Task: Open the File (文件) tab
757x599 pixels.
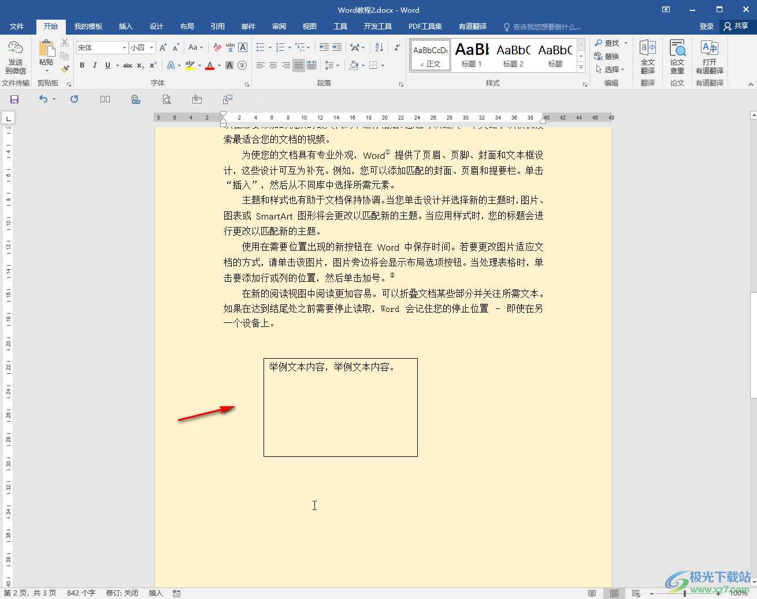Action: pyautogui.click(x=17, y=27)
